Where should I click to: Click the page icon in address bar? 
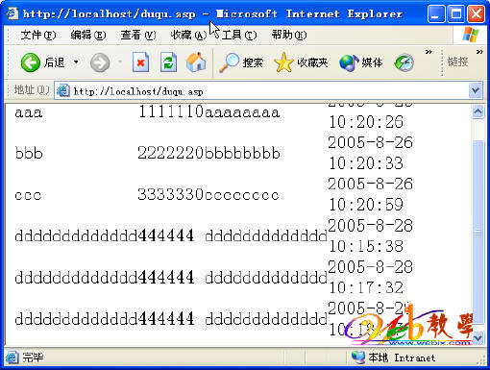tap(63, 91)
